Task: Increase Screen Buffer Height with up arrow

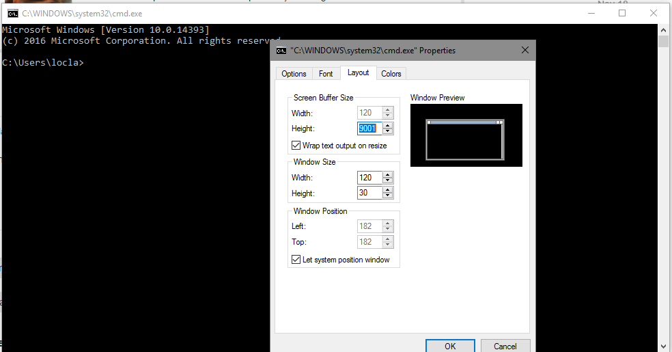Action: coord(388,125)
